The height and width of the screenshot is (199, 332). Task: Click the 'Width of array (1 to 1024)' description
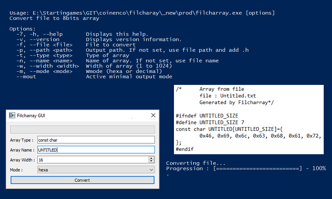pos(129,66)
